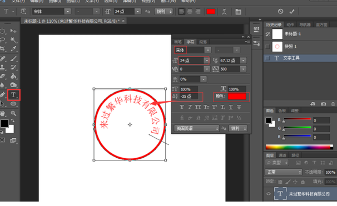Create new snapshot in History panel
Screen dimensions: 337x206
click(x=323, y=104)
